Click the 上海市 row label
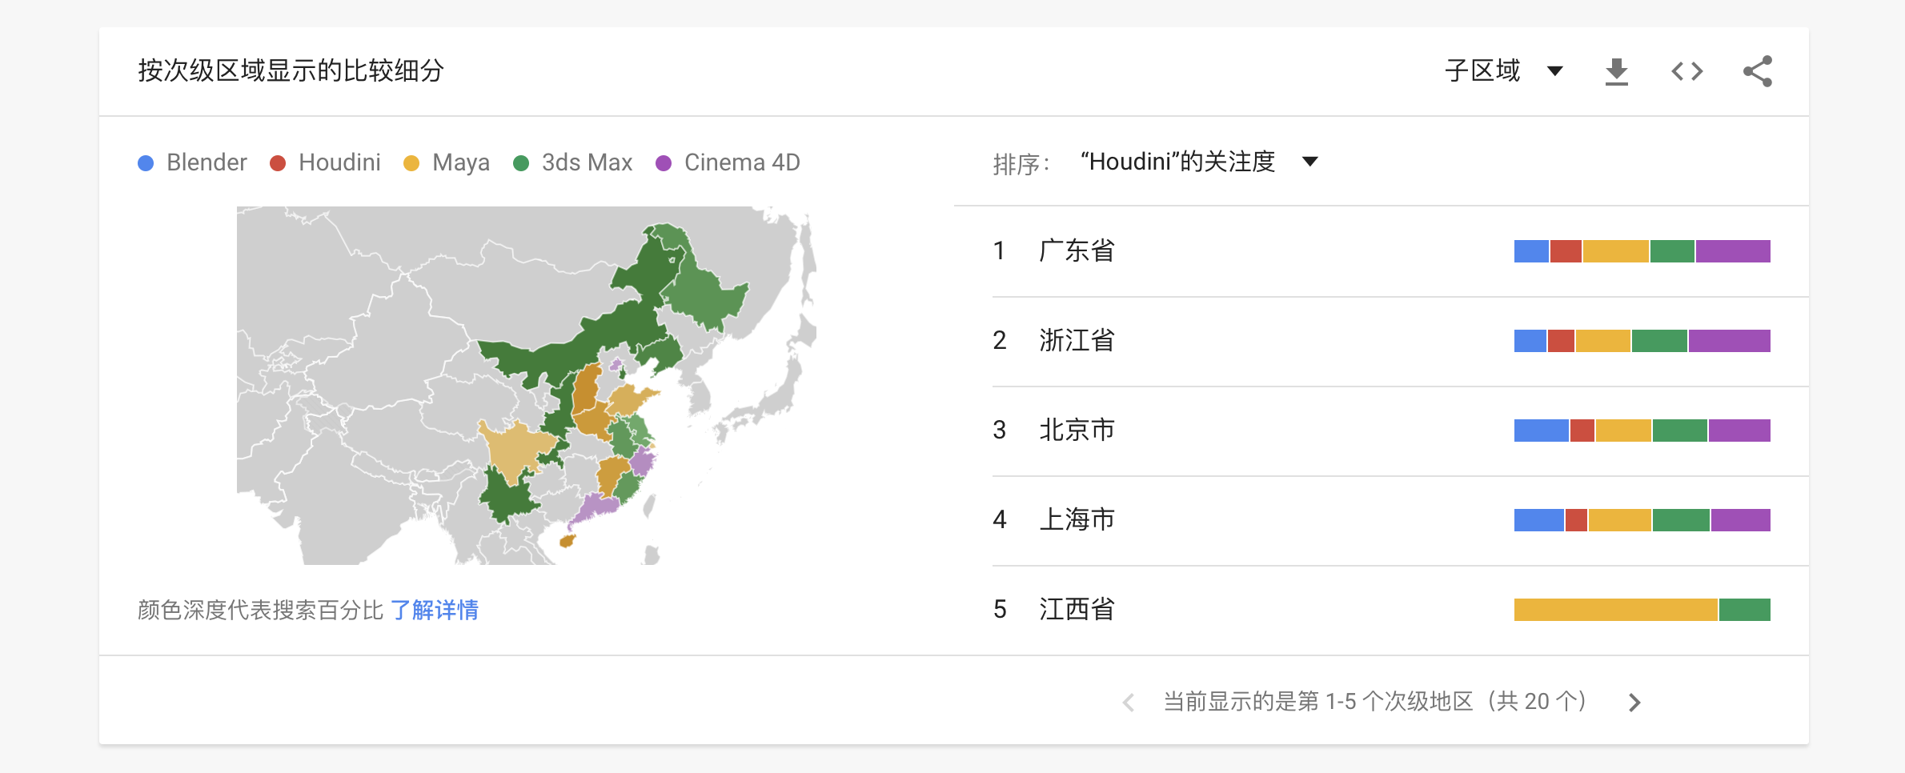 tap(1077, 519)
